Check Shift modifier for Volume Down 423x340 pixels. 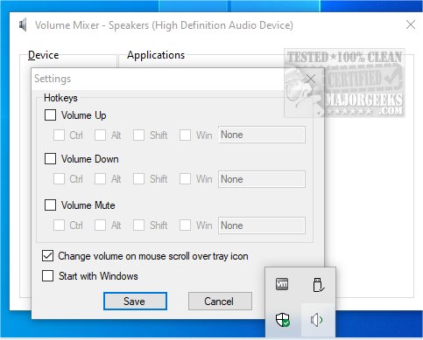pyautogui.click(x=138, y=179)
